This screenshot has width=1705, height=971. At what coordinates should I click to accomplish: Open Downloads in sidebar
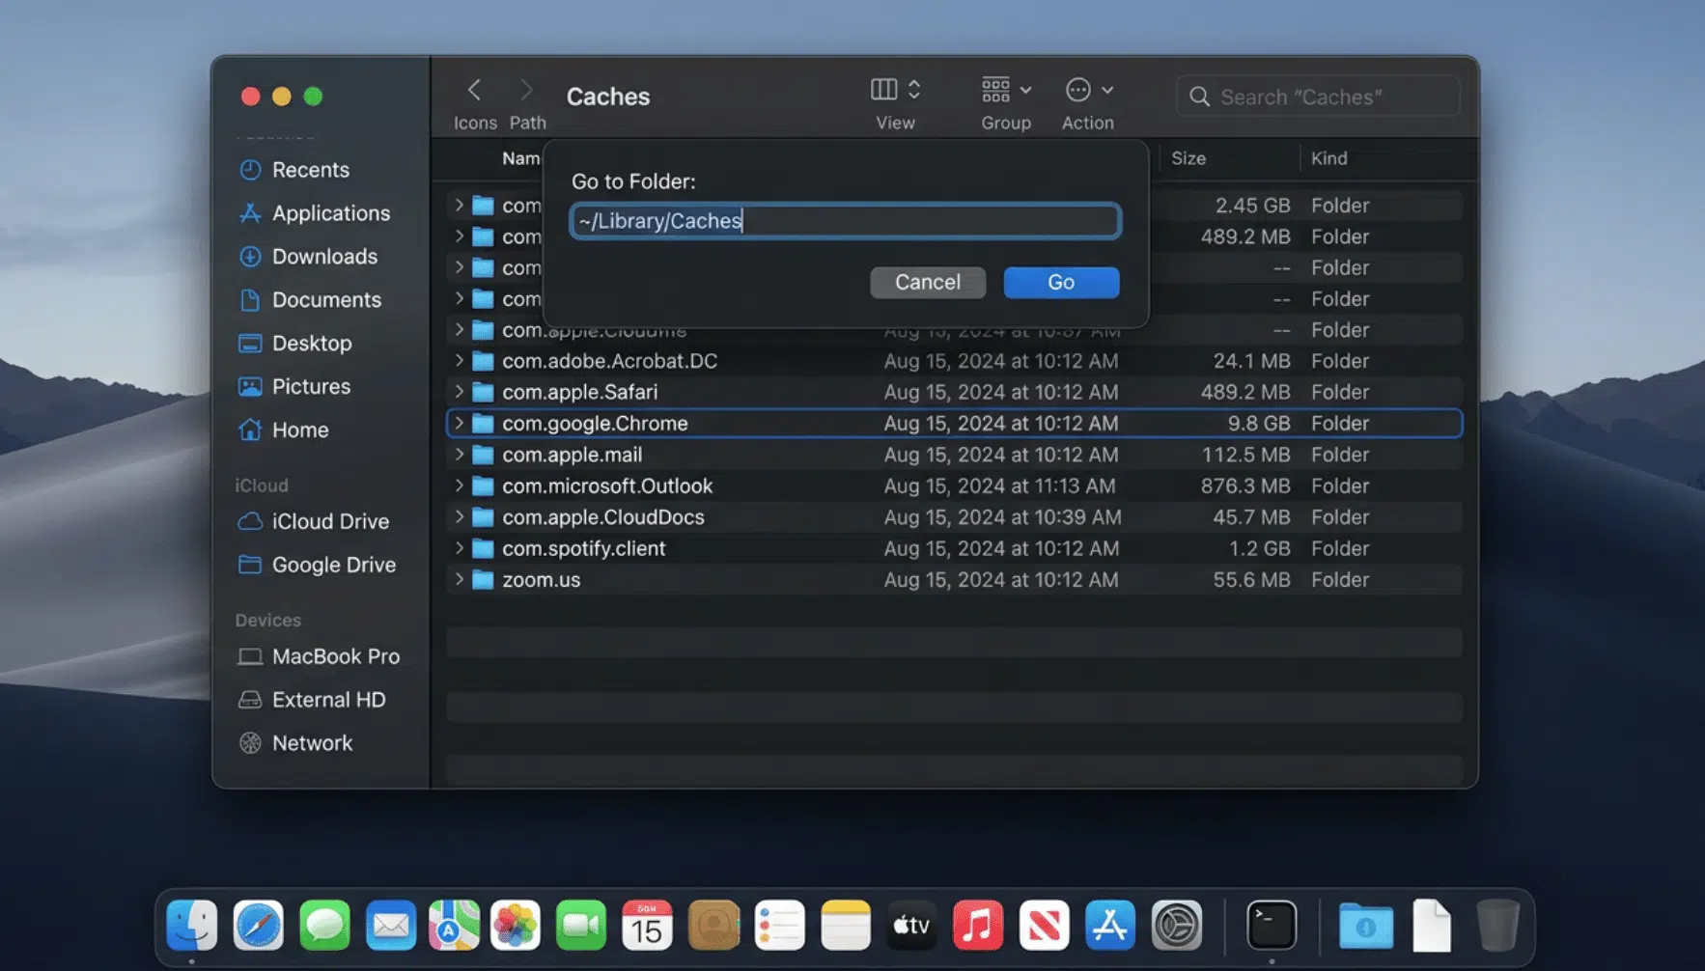click(308, 257)
